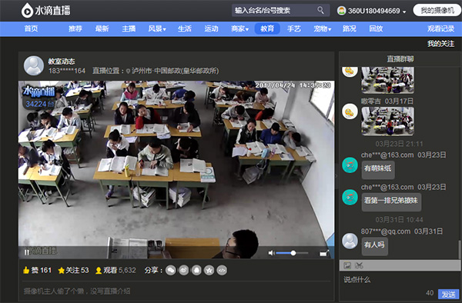
Task: Click the broadcaster avatar next to 教室动态
Action: (x=34, y=66)
